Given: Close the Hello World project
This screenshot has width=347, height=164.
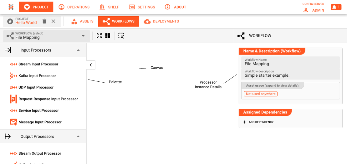Looking at the screenshot, I should pyautogui.click(x=54, y=21).
